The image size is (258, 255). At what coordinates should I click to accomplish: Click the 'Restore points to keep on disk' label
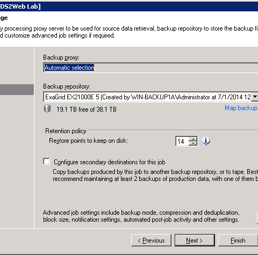(x=88, y=141)
